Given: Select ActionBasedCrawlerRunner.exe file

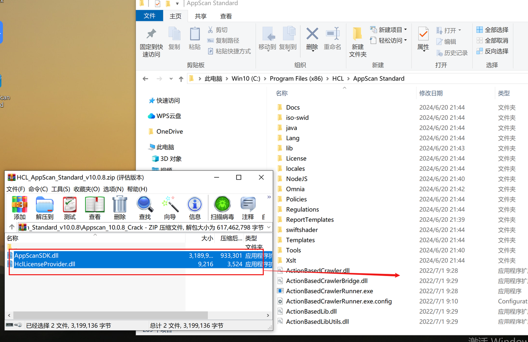Looking at the screenshot, I should 329,291.
